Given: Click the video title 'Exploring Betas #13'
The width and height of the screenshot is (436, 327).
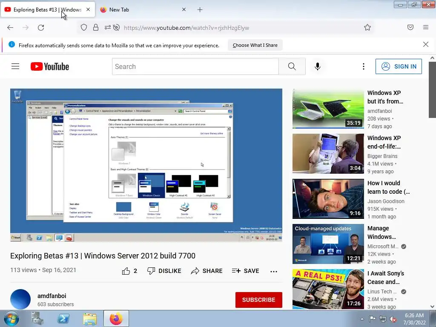Looking at the screenshot, I should [x=103, y=255].
